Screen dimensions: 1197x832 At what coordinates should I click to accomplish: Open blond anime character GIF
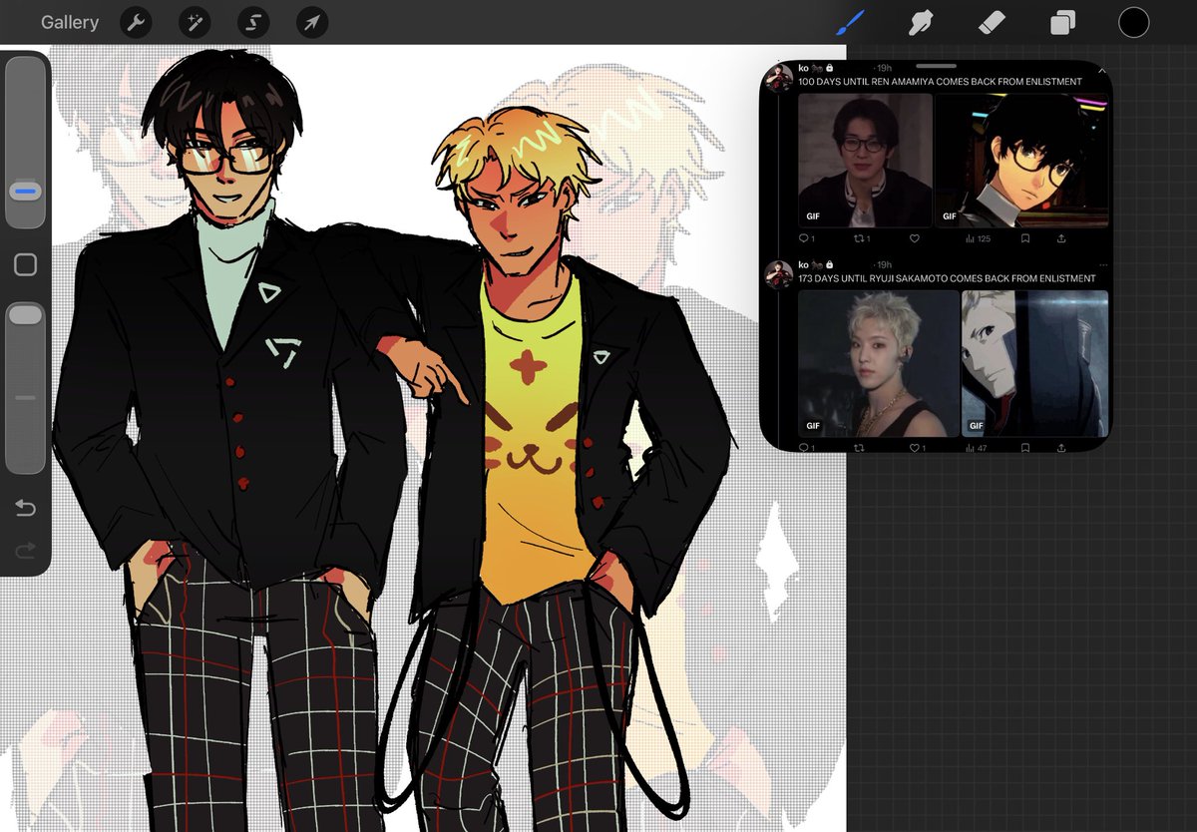point(1034,363)
